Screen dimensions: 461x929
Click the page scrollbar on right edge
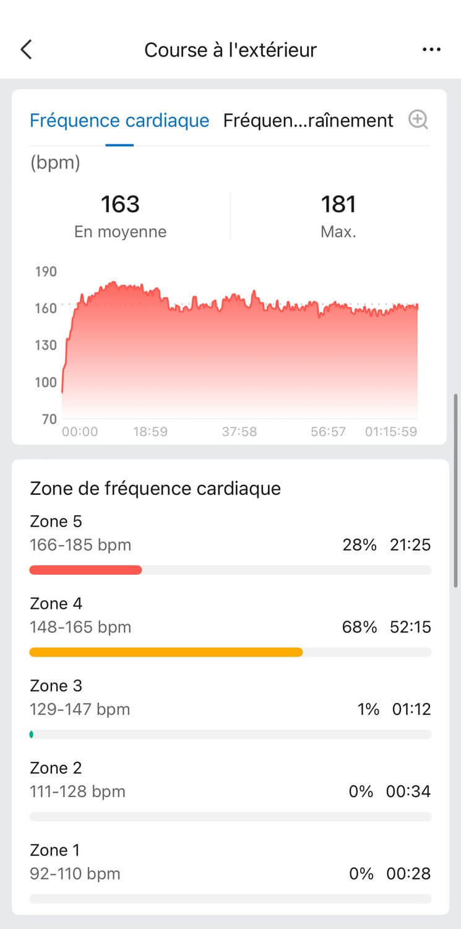[x=457, y=489]
